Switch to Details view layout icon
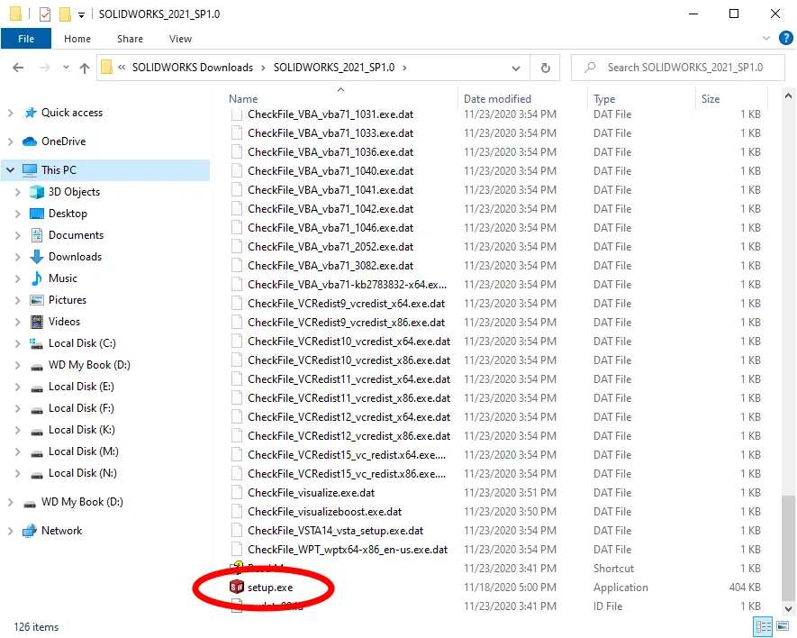Image resolution: width=797 pixels, height=638 pixels. (763, 627)
